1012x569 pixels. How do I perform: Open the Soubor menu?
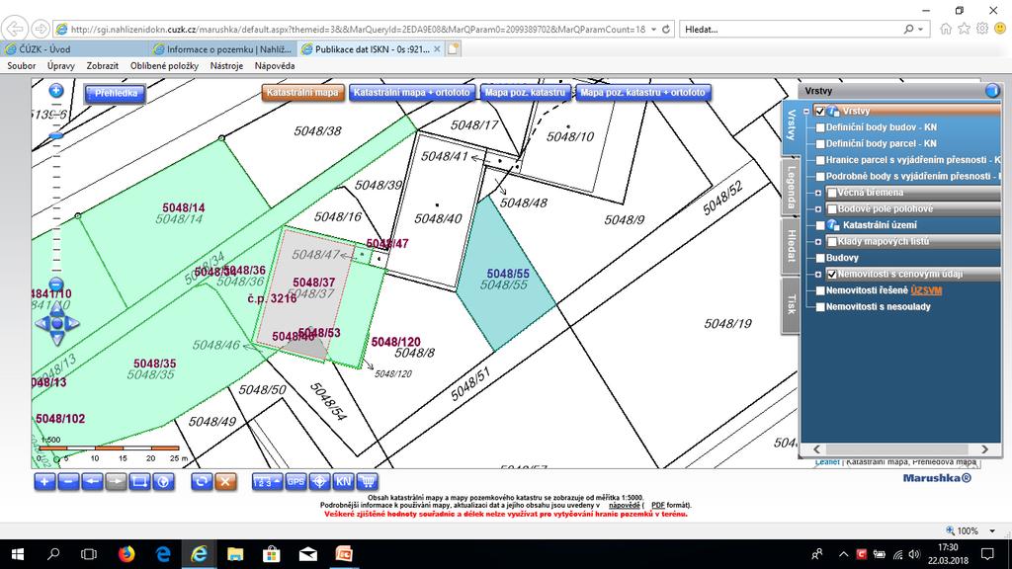click(x=22, y=66)
